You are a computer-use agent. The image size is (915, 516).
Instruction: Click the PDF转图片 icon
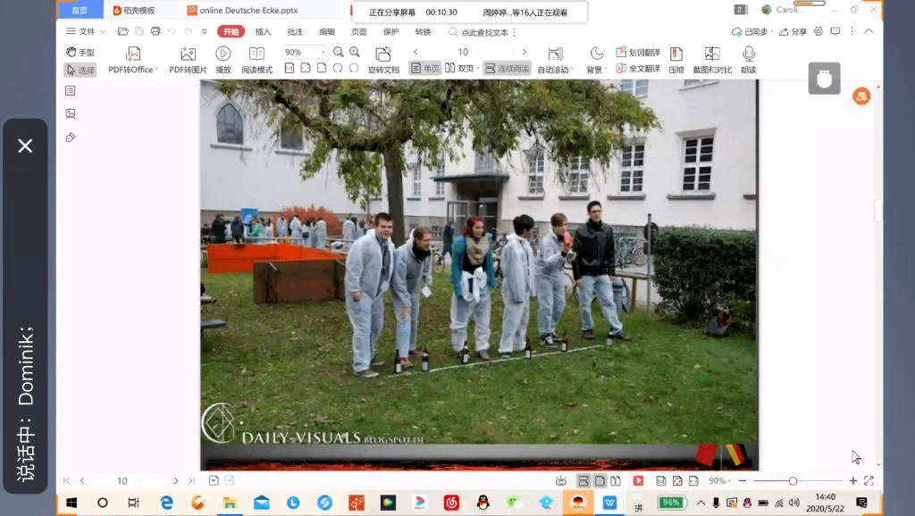[x=188, y=54]
